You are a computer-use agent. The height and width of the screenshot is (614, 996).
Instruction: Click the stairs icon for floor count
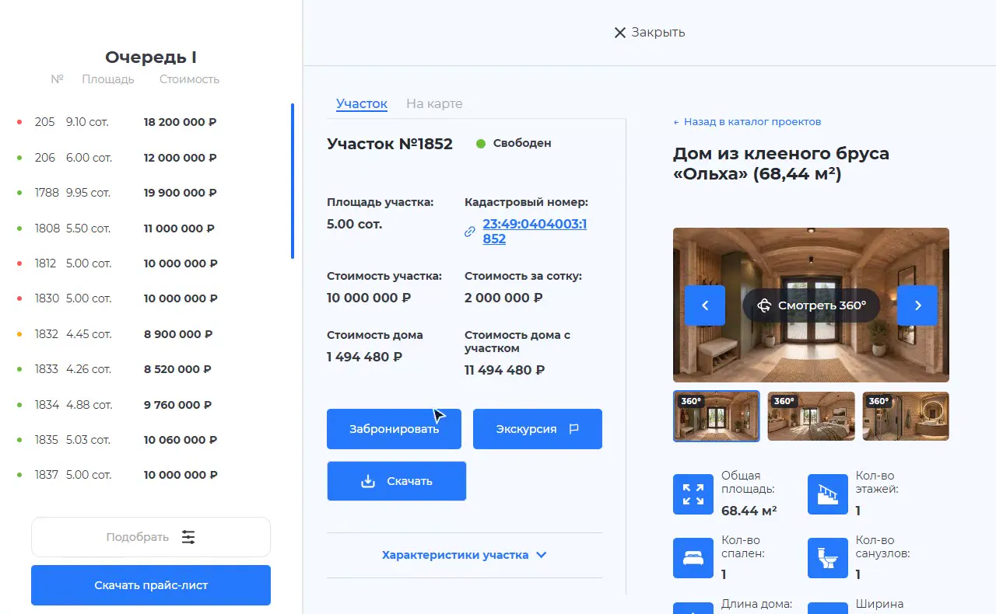(828, 494)
